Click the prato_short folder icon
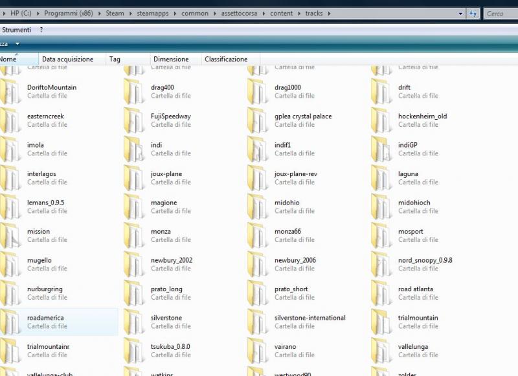 [x=258, y=293]
